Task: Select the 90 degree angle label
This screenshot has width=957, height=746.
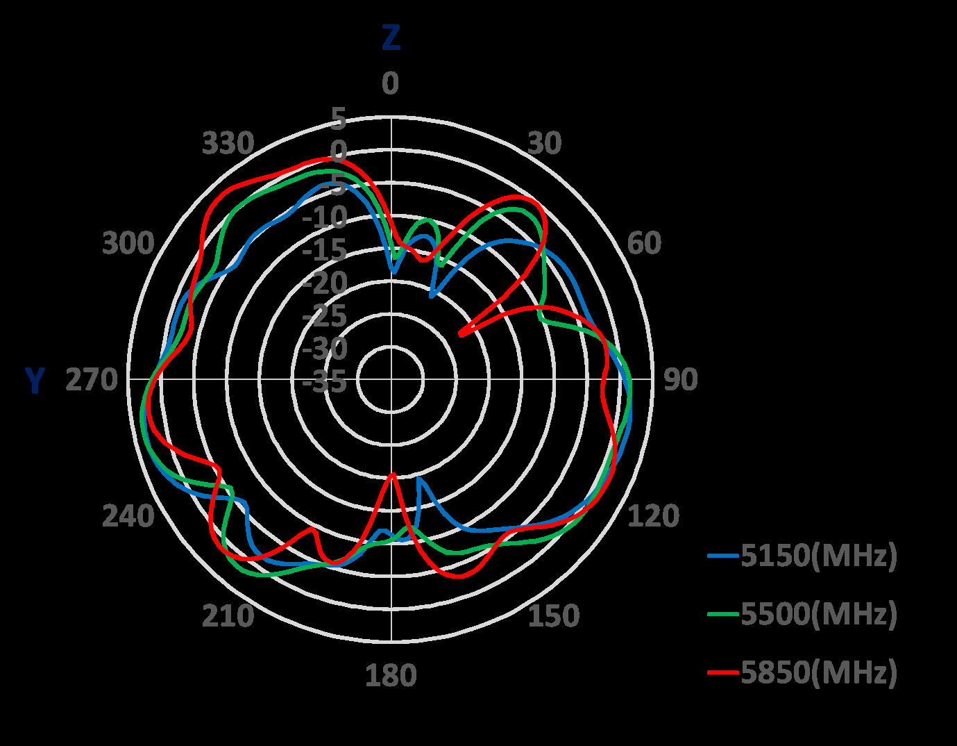Action: pyautogui.click(x=680, y=380)
